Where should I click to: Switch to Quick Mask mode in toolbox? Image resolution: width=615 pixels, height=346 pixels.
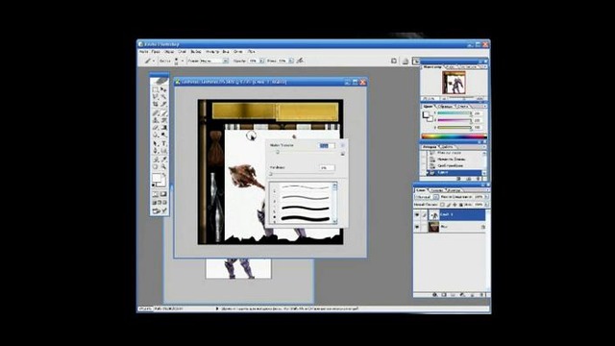164,194
